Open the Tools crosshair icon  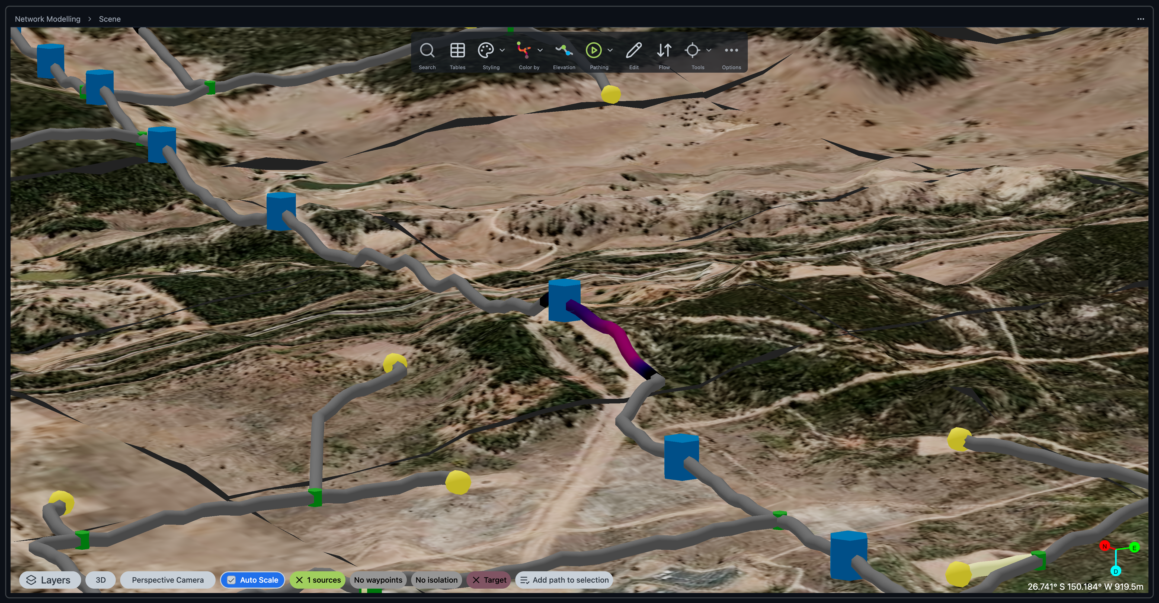click(692, 50)
